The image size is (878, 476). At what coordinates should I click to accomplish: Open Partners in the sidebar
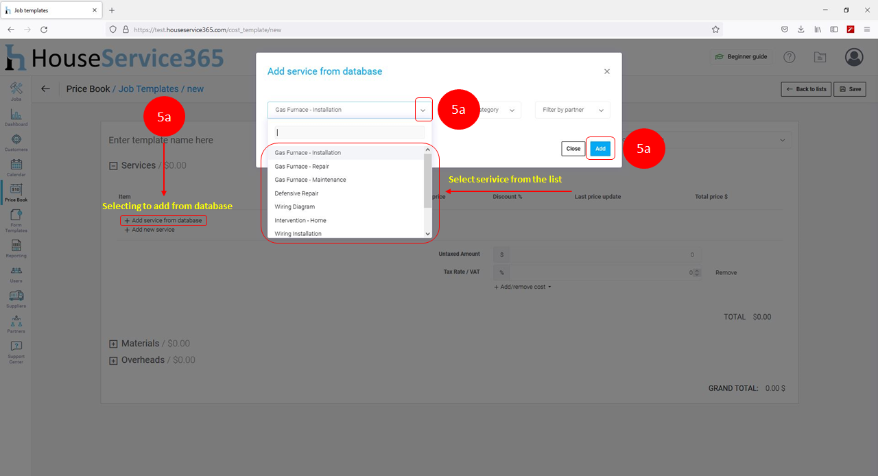click(16, 324)
